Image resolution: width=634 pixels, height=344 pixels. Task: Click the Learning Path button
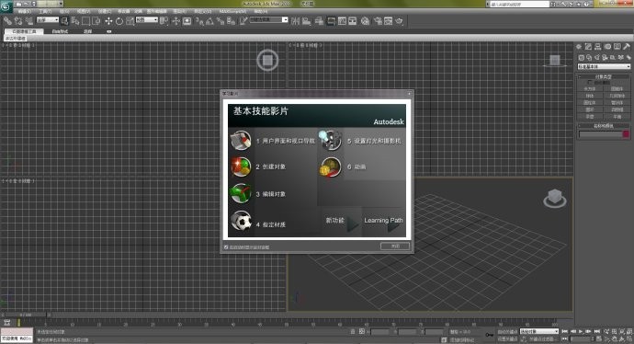pos(383,222)
